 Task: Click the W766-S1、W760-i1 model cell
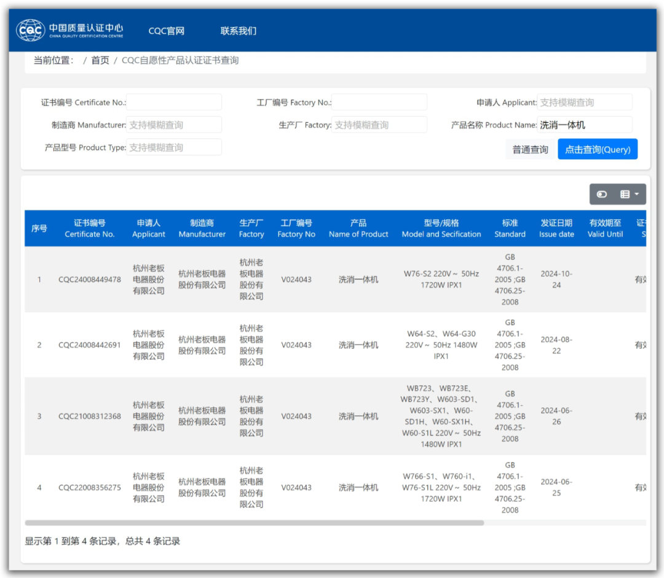(x=441, y=488)
